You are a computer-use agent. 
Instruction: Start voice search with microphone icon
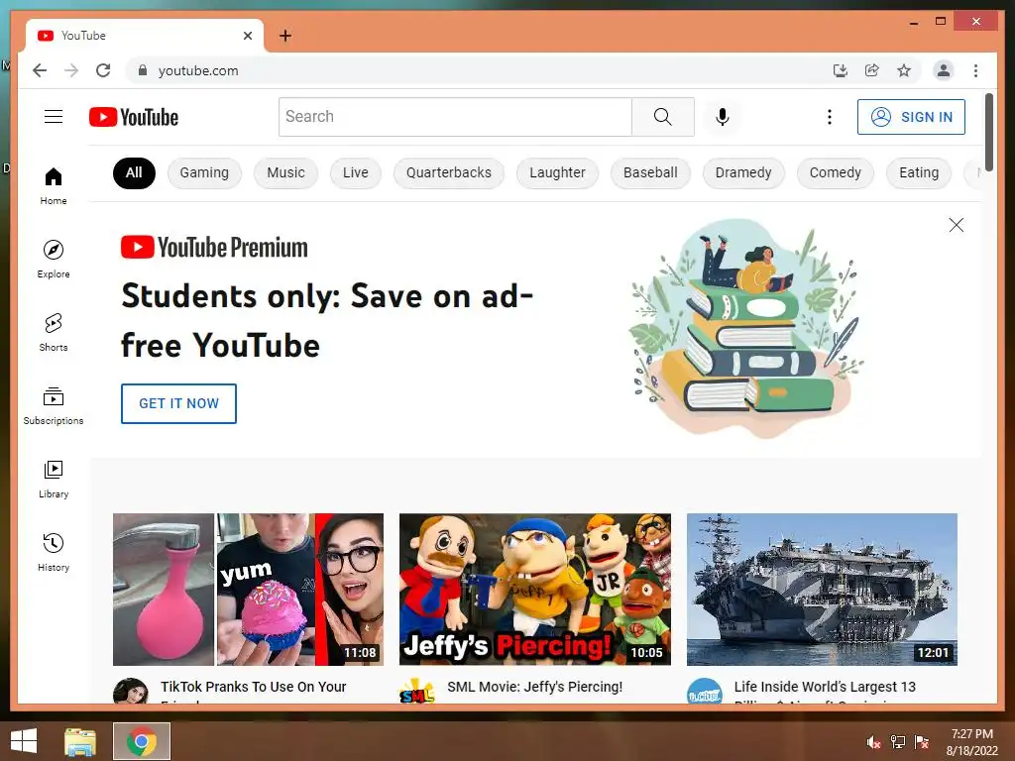(x=723, y=117)
